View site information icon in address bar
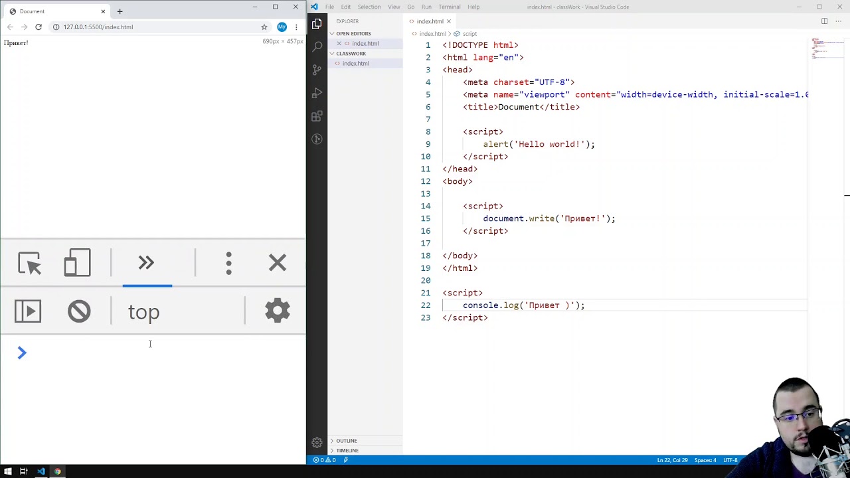Image resolution: width=850 pixels, height=478 pixels. pyautogui.click(x=56, y=27)
